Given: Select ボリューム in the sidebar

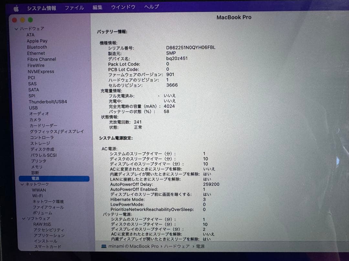Looking at the screenshot, I should click(43, 213).
